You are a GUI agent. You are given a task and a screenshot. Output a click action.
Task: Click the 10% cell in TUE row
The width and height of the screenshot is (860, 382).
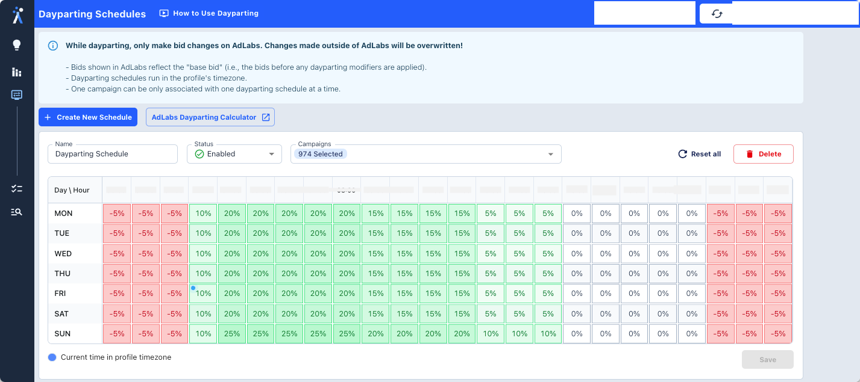(203, 233)
